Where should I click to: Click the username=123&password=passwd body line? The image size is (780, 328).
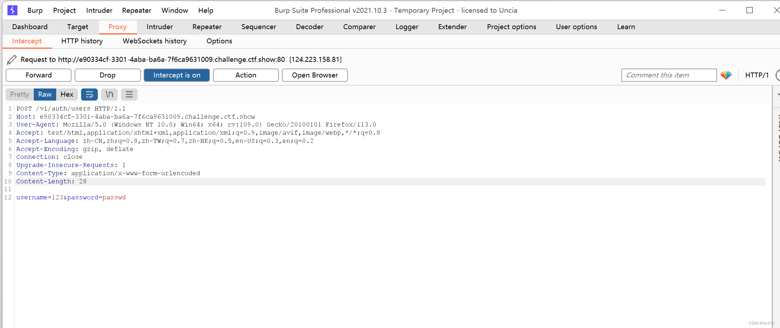pos(71,198)
